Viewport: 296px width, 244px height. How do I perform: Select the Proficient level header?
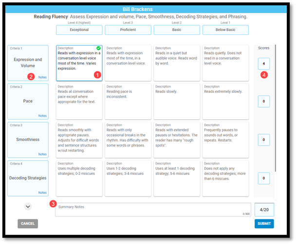(128, 30)
